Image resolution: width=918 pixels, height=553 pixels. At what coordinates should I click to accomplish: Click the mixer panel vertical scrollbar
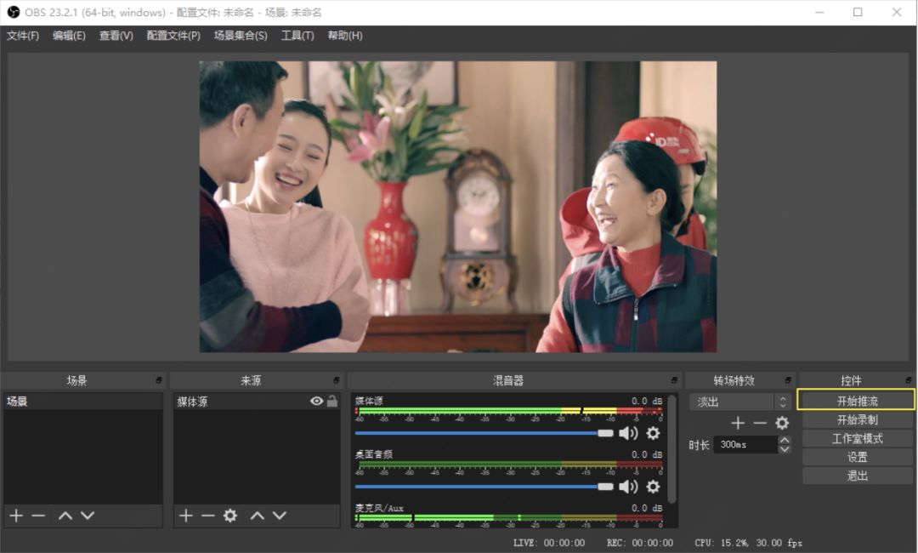point(671,449)
